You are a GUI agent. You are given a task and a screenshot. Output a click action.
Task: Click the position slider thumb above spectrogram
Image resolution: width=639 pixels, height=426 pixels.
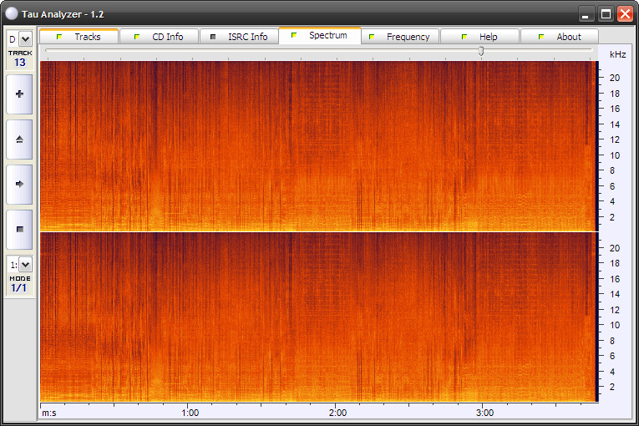[x=481, y=52]
